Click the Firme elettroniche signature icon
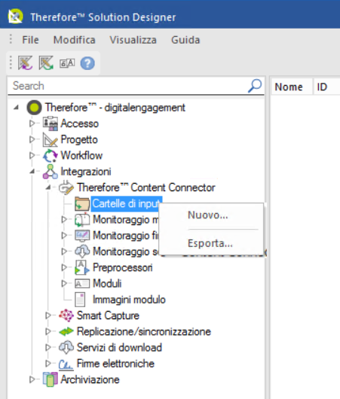 click(66, 364)
